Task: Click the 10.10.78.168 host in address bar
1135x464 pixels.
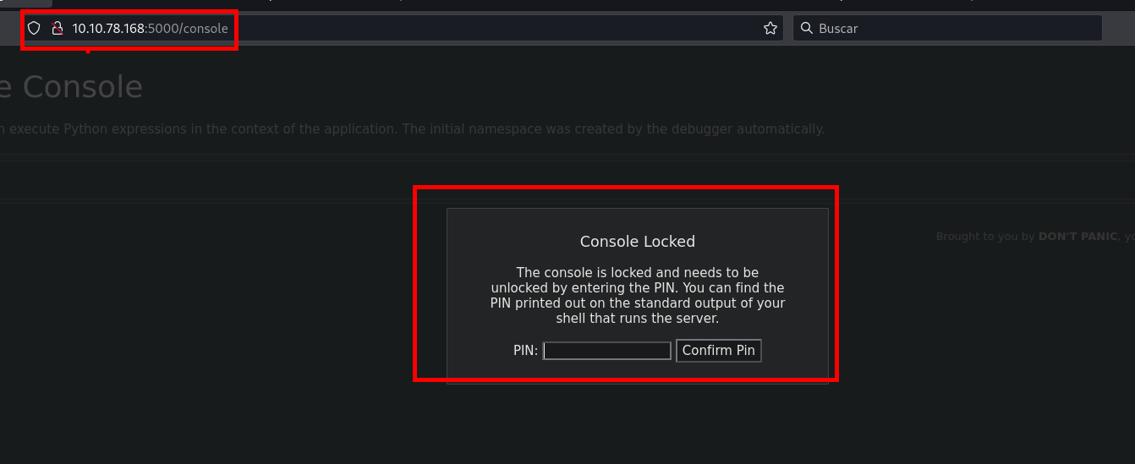Action: pos(108,28)
